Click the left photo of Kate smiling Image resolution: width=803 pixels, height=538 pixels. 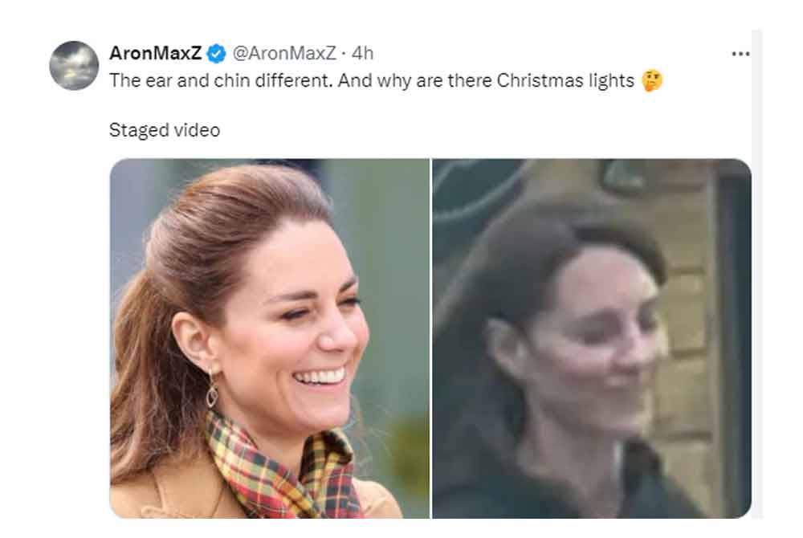(x=269, y=345)
